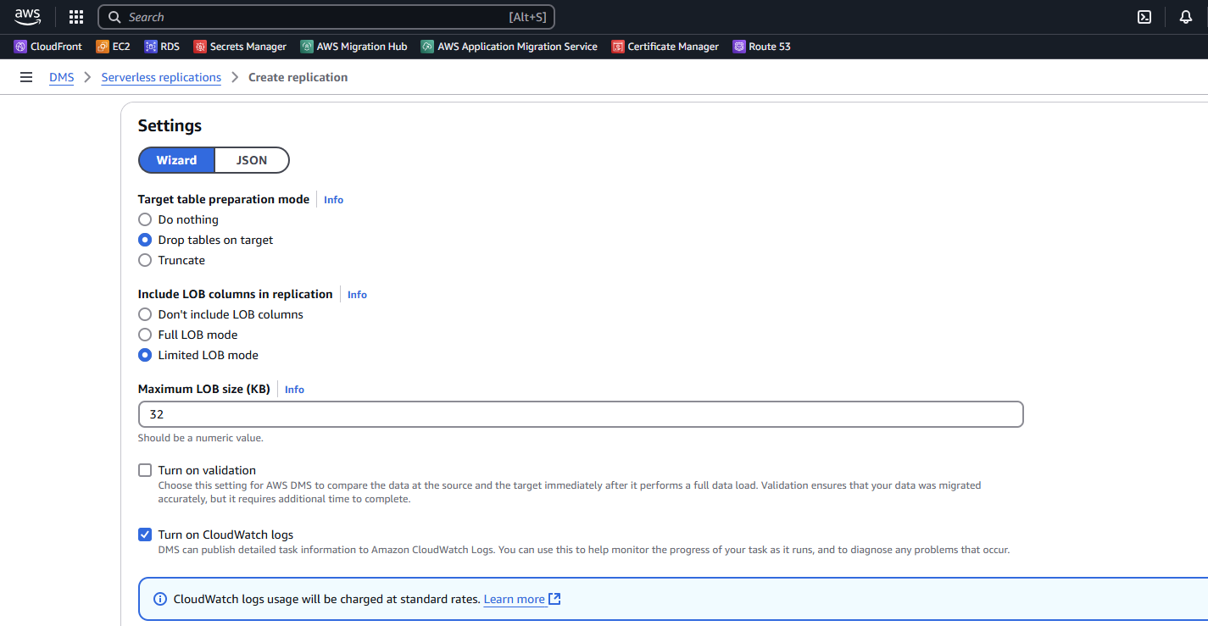
Task: Toggle the side navigation hamburger menu
Action: pyautogui.click(x=26, y=77)
